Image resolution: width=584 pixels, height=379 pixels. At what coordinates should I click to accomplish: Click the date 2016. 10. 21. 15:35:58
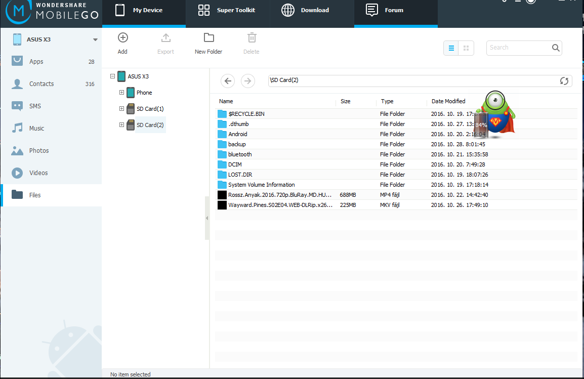pos(460,154)
